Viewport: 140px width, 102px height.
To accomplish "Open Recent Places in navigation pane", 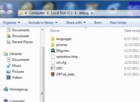I will pos(22,42).
